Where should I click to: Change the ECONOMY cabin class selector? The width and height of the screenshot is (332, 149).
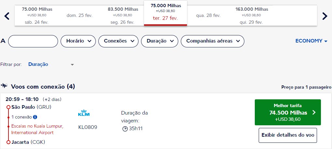tap(311, 41)
